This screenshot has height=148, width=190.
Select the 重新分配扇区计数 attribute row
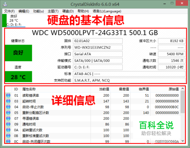(93, 113)
